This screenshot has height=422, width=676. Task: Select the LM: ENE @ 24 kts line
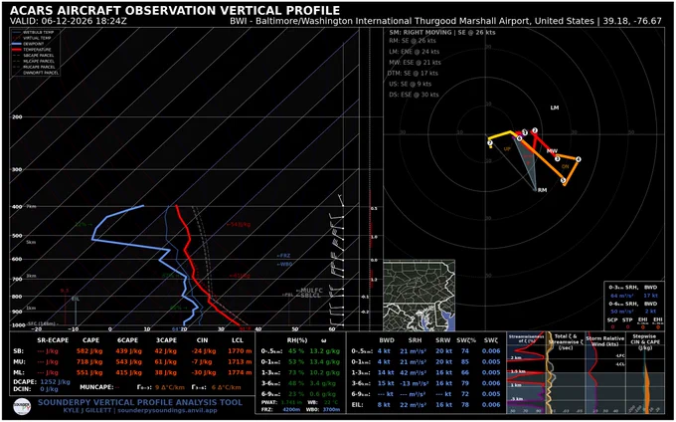click(x=415, y=52)
